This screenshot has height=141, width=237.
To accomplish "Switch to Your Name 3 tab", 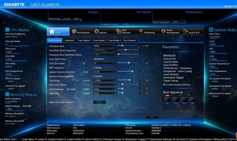I will pyautogui.click(x=115, y=41).
